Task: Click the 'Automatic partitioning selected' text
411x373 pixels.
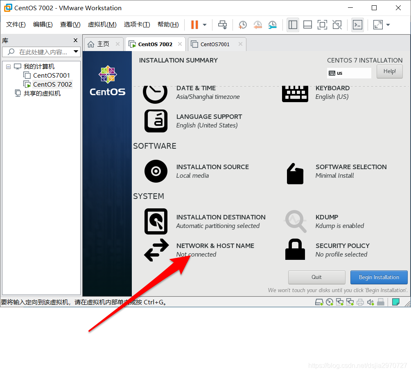Action: pos(218,226)
